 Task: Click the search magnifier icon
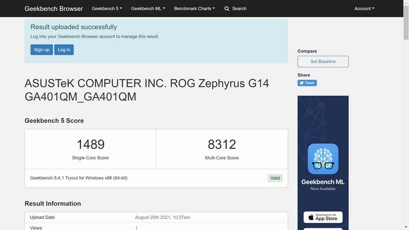(226, 9)
